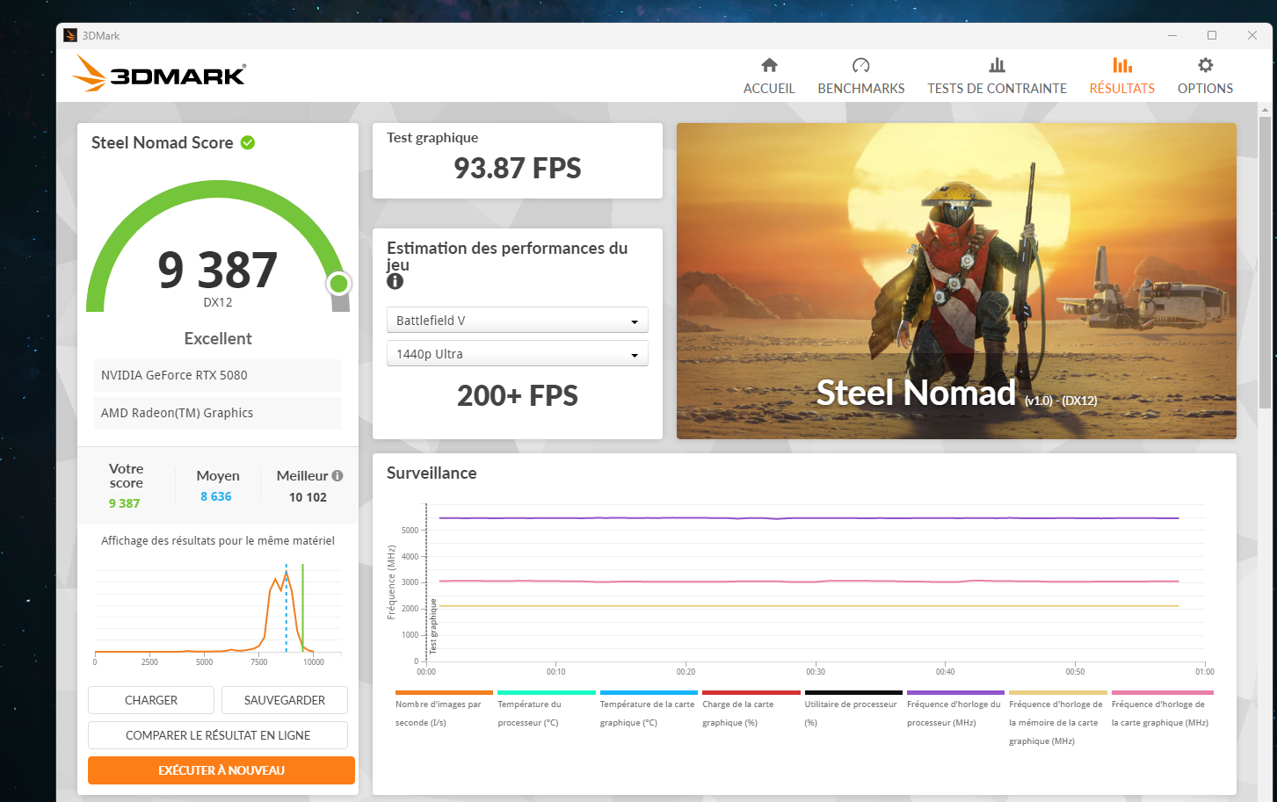This screenshot has width=1277, height=802.
Task: Click your score value 9 387 in green
Action: coord(124,503)
